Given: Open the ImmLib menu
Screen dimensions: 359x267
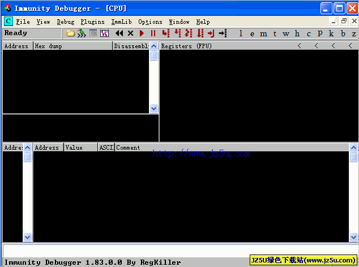Looking at the screenshot, I should click(121, 22).
